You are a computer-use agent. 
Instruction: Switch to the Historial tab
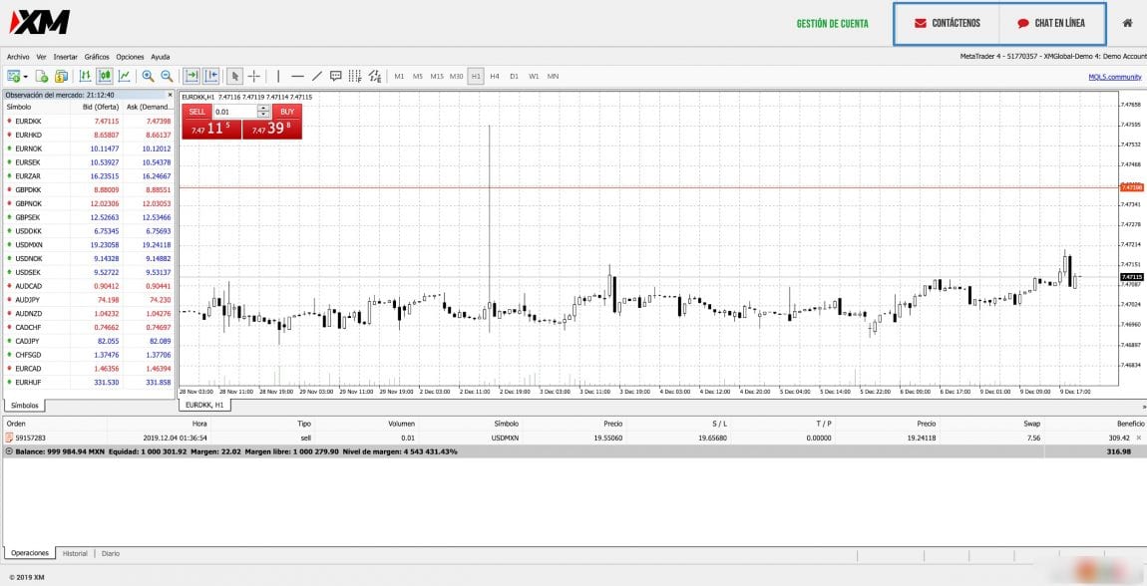75,553
